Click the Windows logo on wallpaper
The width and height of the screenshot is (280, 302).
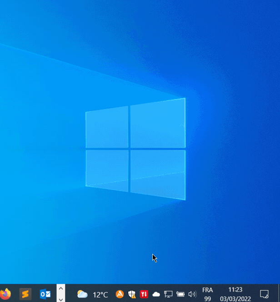click(135, 148)
